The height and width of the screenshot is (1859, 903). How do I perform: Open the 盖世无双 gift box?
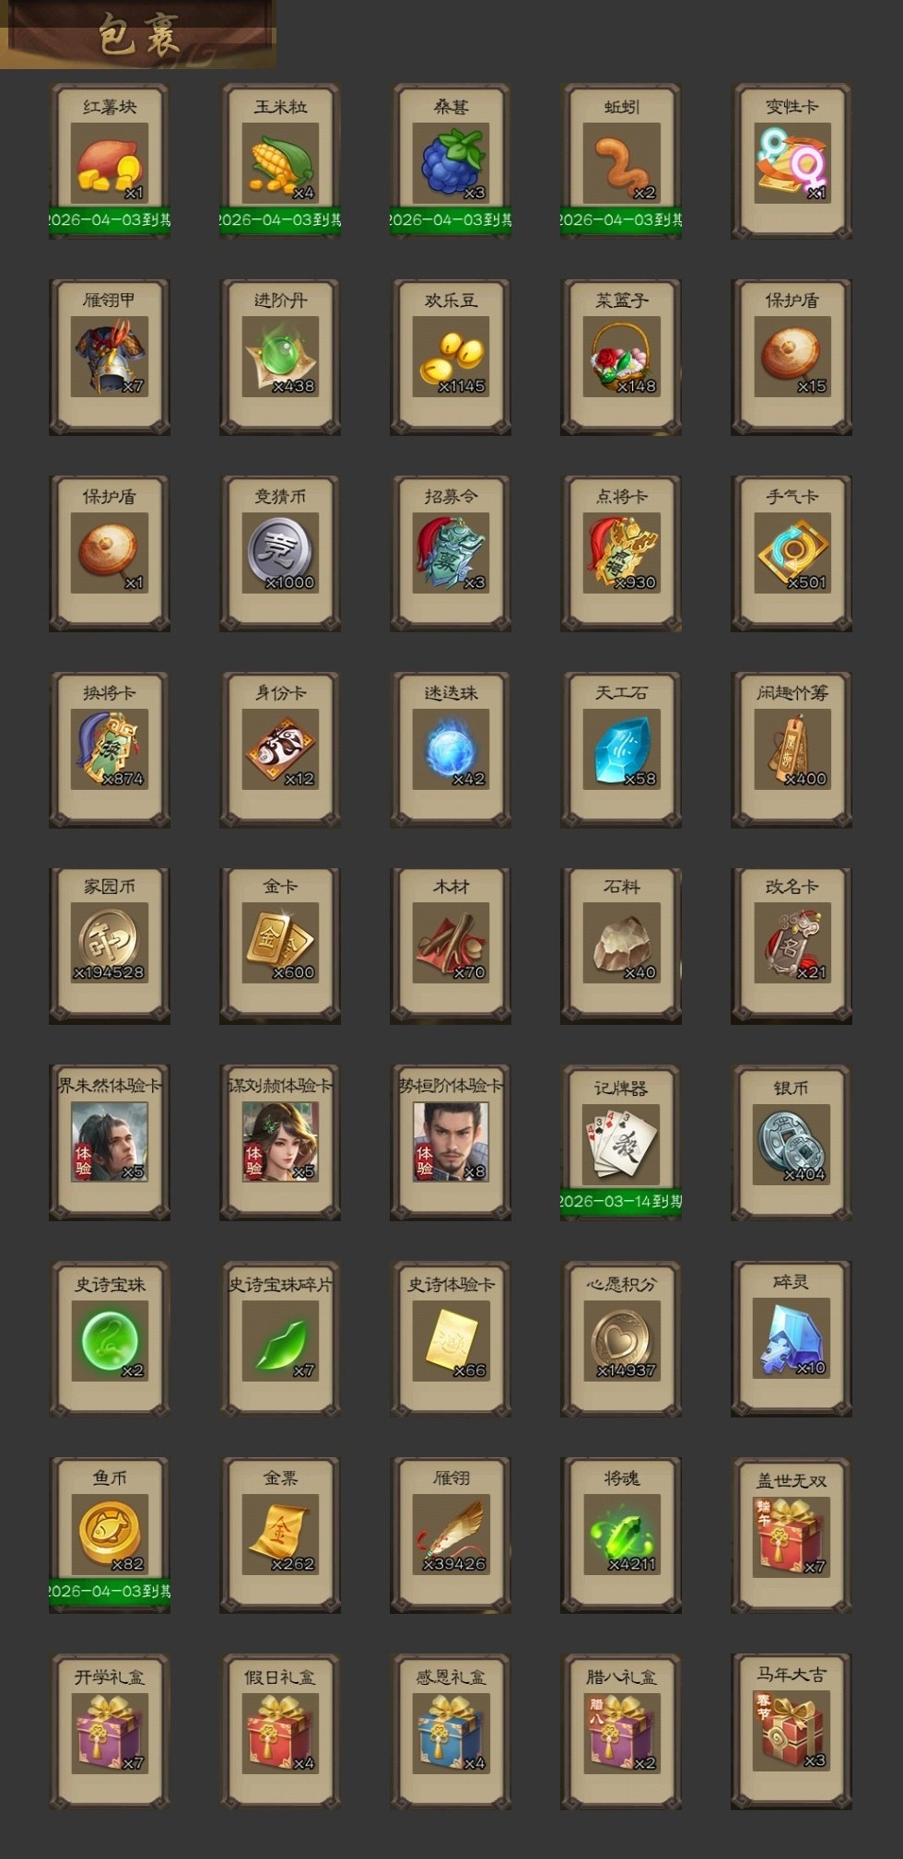click(x=792, y=1535)
